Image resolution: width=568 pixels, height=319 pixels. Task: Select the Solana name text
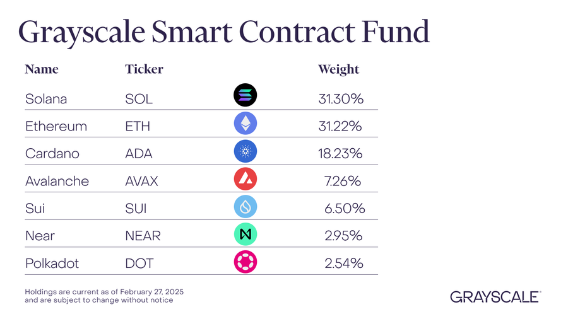46,99
